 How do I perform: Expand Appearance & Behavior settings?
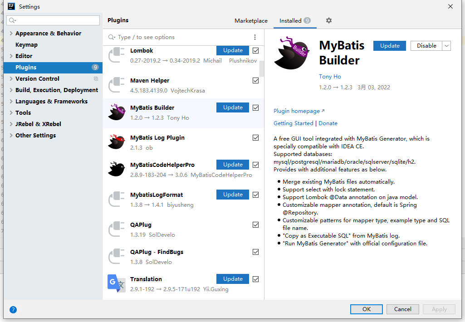click(x=11, y=33)
